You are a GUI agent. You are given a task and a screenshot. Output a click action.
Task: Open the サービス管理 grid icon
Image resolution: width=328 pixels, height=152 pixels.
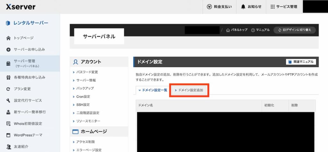(x=273, y=7)
